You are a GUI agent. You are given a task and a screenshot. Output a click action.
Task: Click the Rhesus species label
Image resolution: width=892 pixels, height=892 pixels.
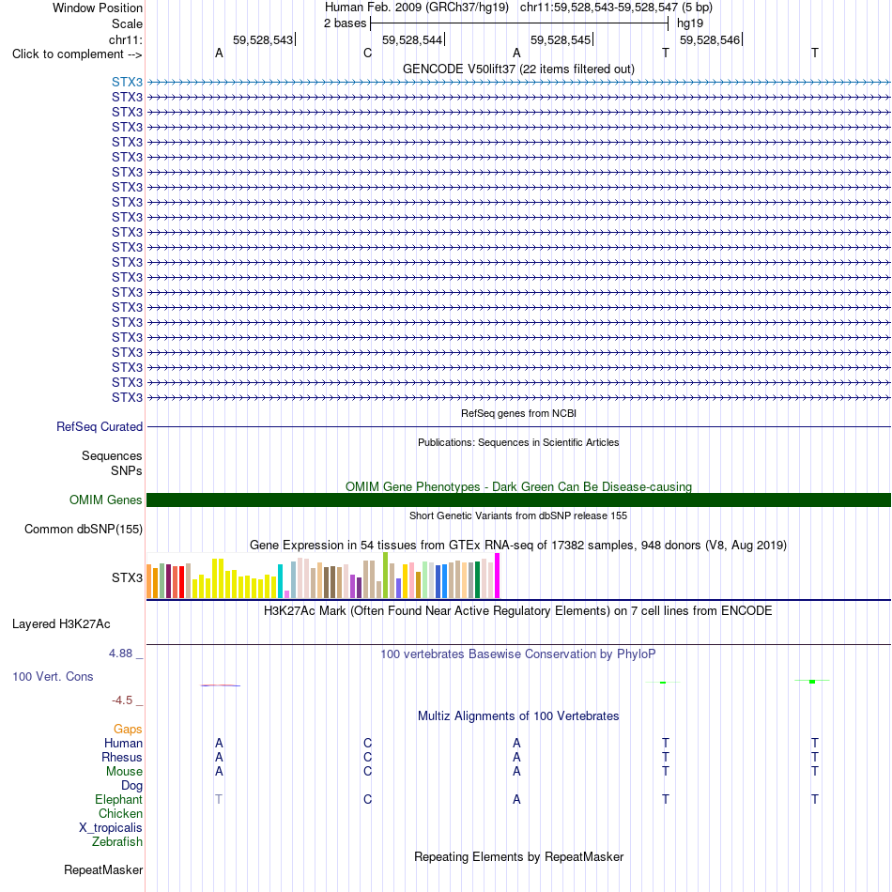pyautogui.click(x=122, y=757)
